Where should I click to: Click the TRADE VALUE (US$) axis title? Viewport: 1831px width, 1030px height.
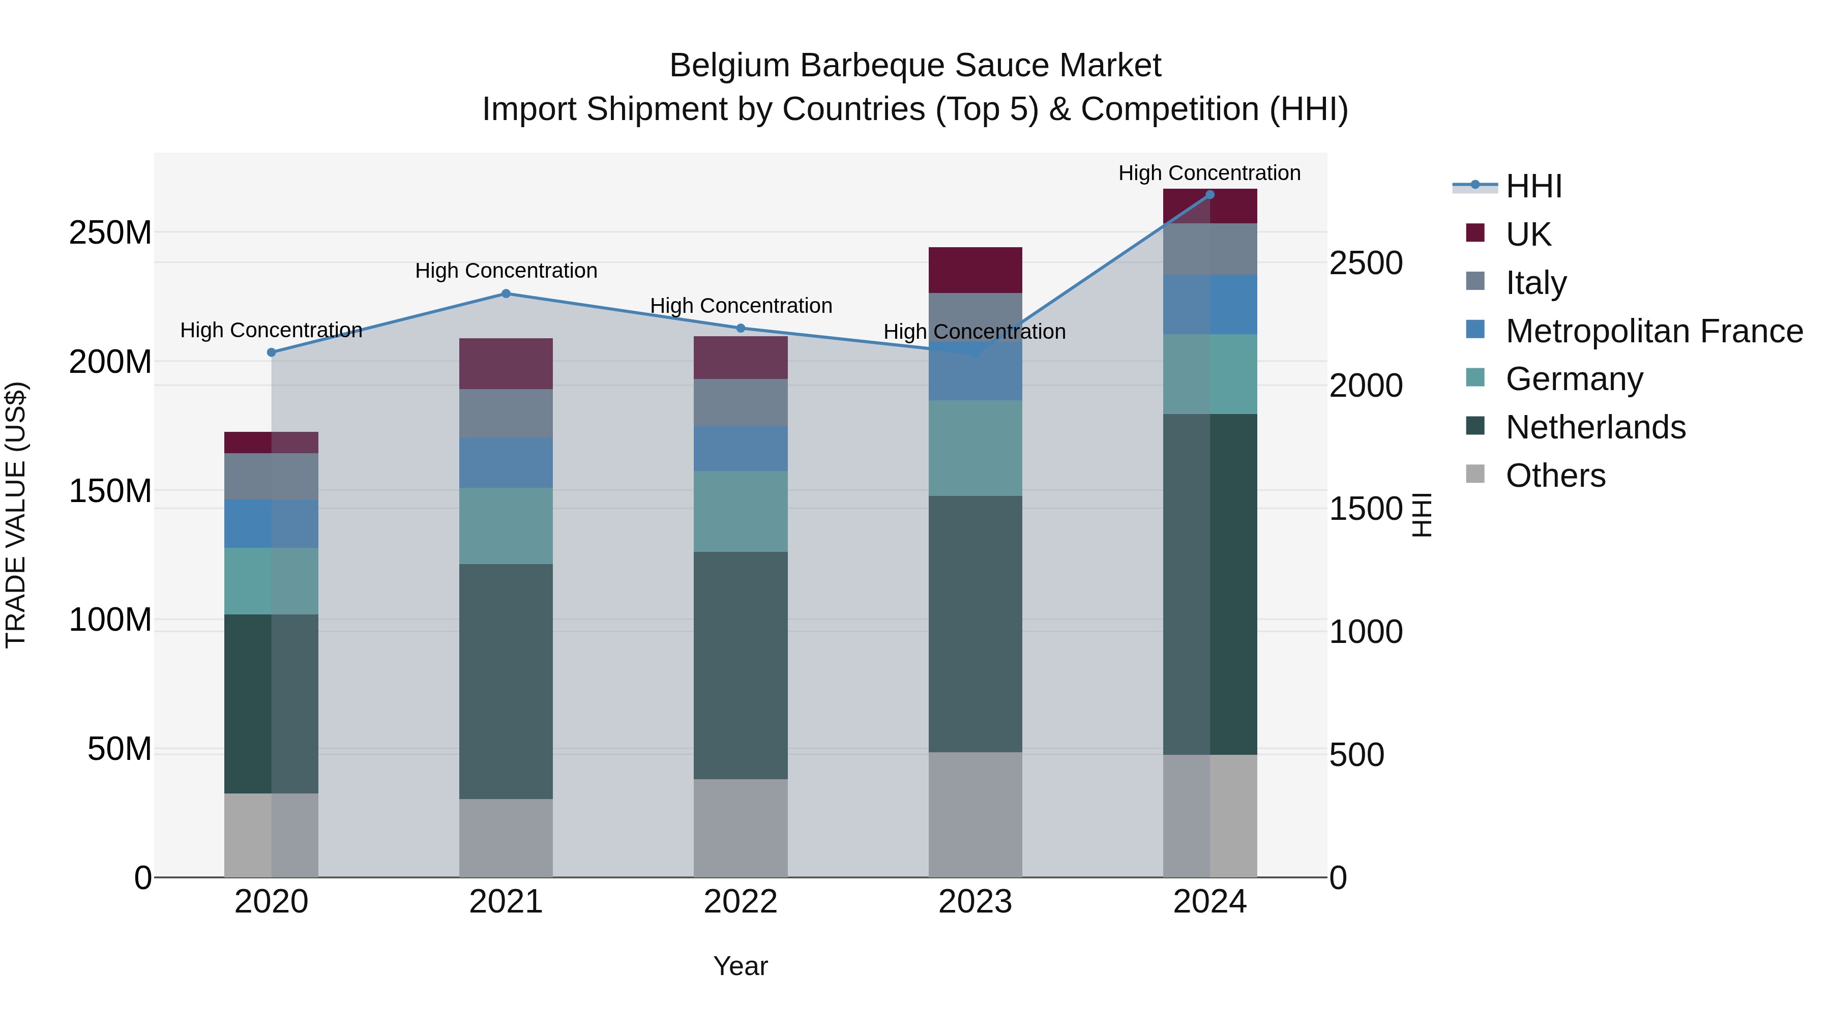(16, 515)
